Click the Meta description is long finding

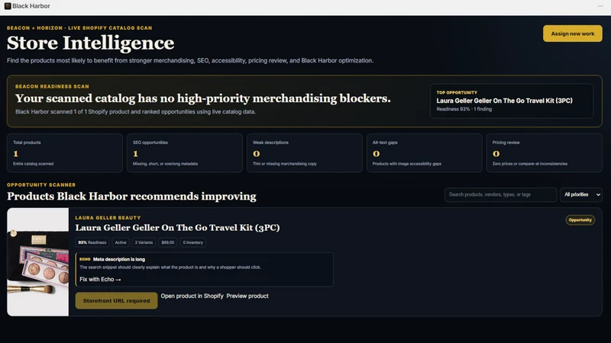point(204,270)
